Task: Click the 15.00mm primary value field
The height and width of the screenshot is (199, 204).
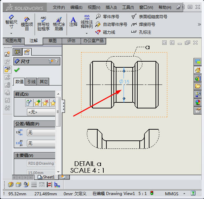Action: point(41,172)
